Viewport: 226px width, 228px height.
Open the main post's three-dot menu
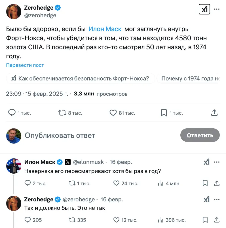[x=217, y=9]
